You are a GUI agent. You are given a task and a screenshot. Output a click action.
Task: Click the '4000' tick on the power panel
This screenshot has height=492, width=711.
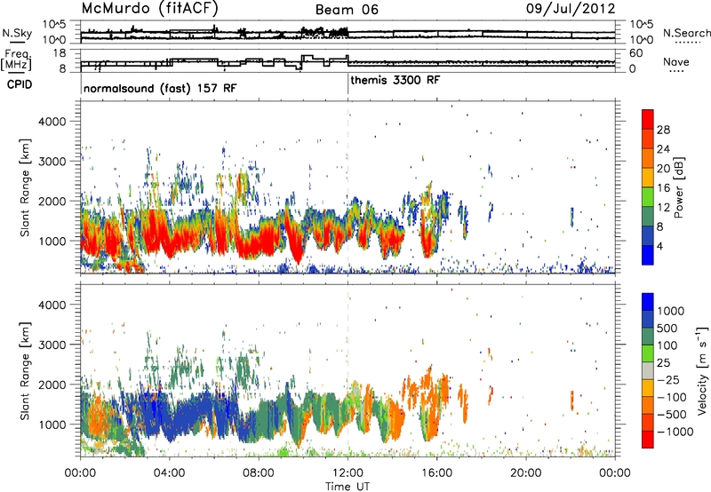52,121
